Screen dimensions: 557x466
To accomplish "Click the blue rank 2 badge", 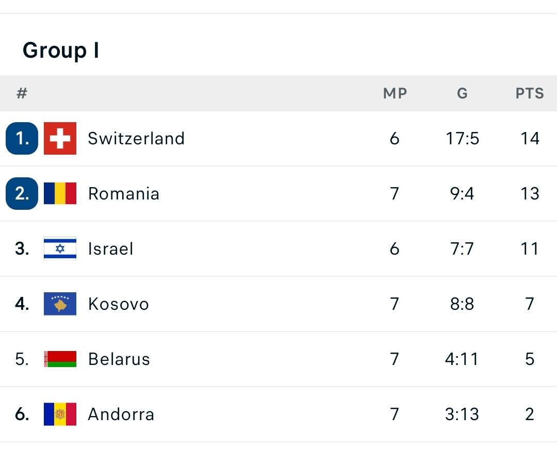I will [22, 193].
